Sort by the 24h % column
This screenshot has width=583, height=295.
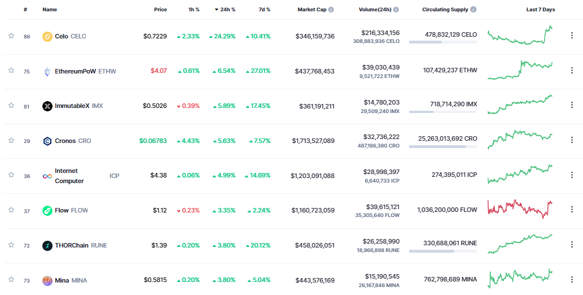coord(225,10)
